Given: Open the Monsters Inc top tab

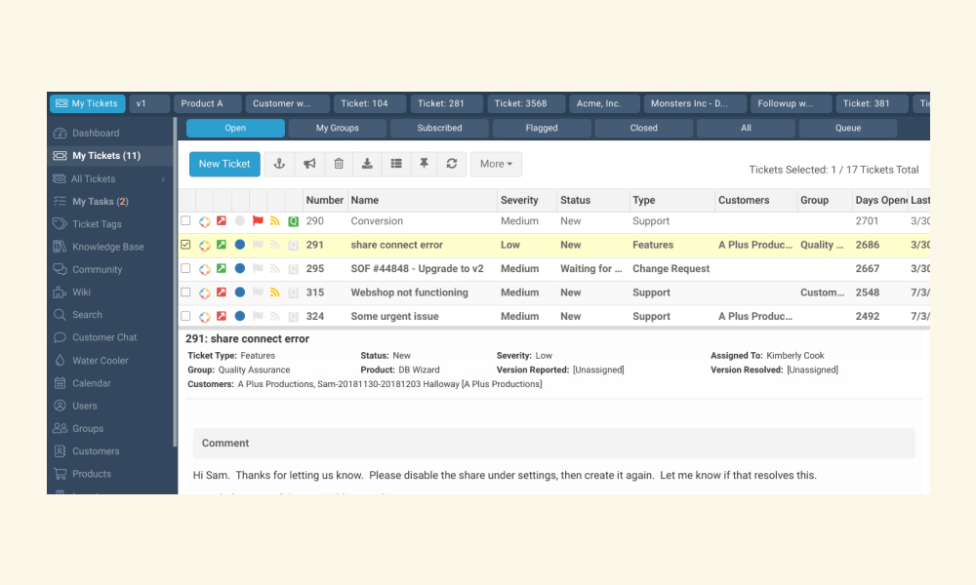Looking at the screenshot, I should 695,103.
